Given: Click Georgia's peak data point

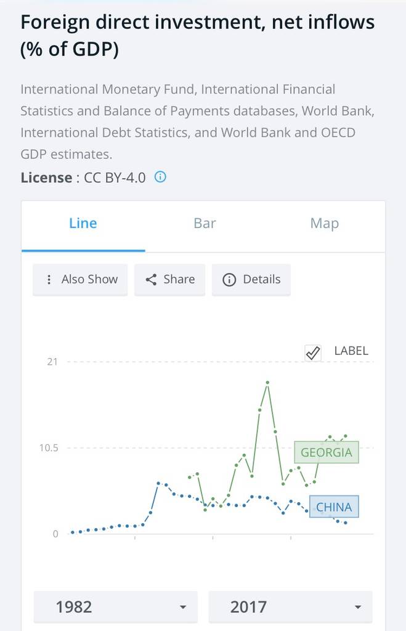Looking at the screenshot, I should (267, 383).
